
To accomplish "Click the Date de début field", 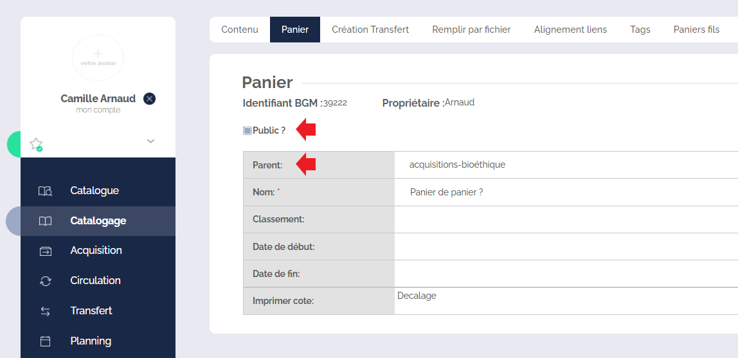I will pyautogui.click(x=566, y=247).
